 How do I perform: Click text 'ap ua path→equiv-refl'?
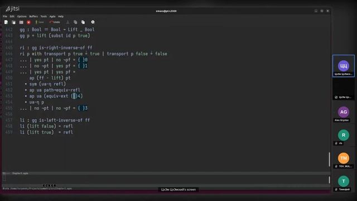point(55,90)
